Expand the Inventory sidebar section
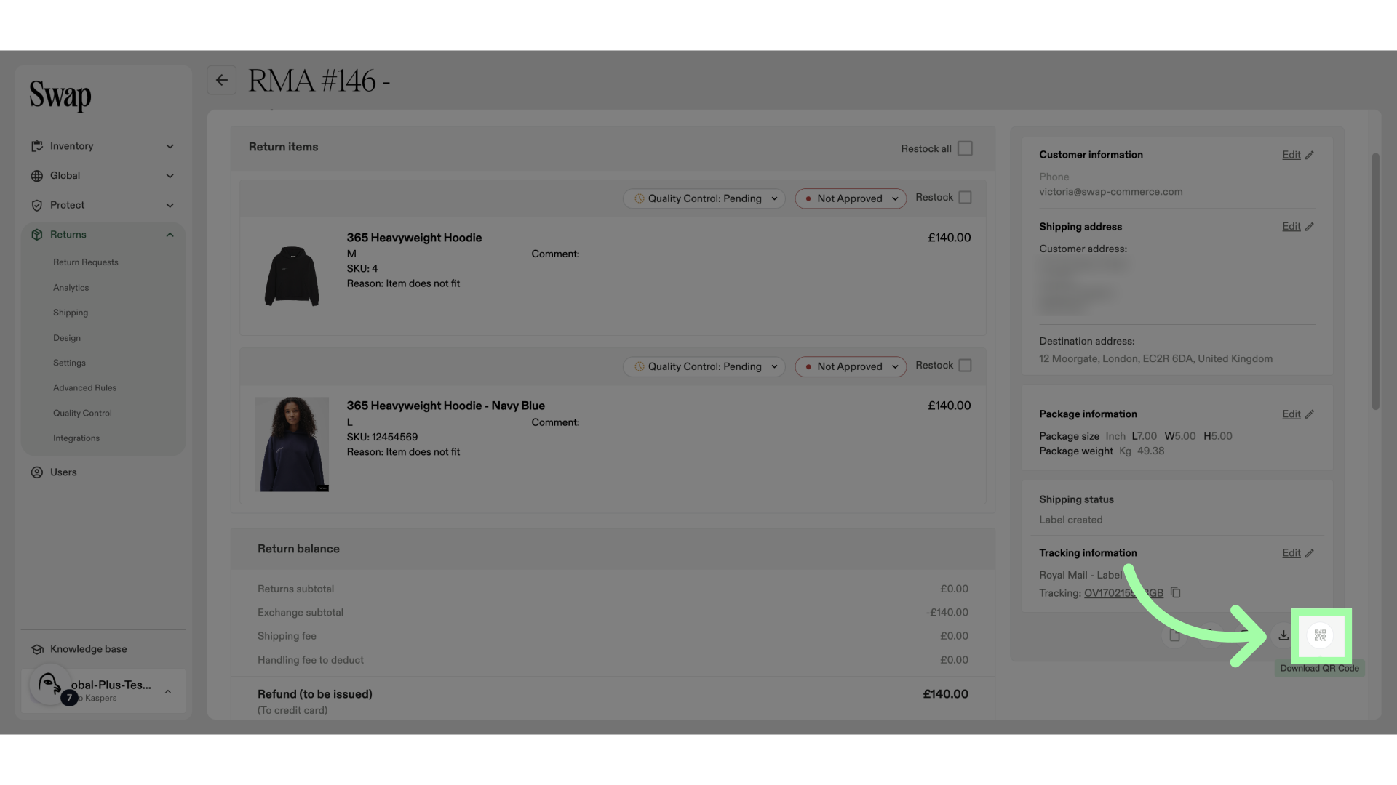The width and height of the screenshot is (1397, 785). (103, 146)
